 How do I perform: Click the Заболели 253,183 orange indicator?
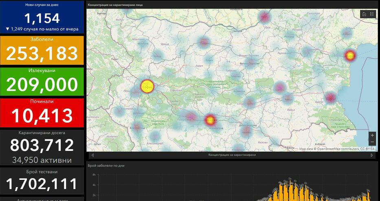[42, 51]
